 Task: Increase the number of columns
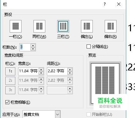point(33,46)
